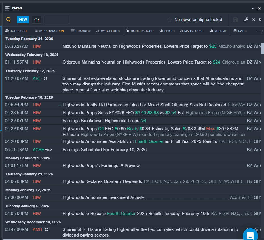Click the three-dot more options icon

254,8
